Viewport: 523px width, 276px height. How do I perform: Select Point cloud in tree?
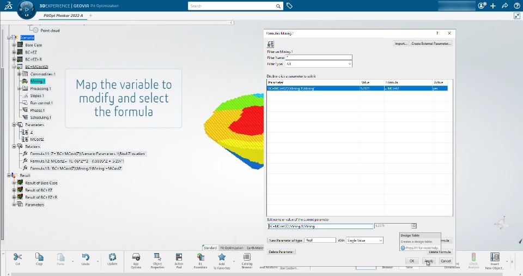click(x=50, y=31)
